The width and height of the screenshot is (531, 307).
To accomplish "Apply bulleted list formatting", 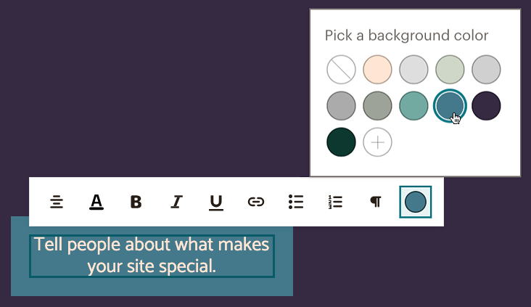I will click(x=295, y=202).
